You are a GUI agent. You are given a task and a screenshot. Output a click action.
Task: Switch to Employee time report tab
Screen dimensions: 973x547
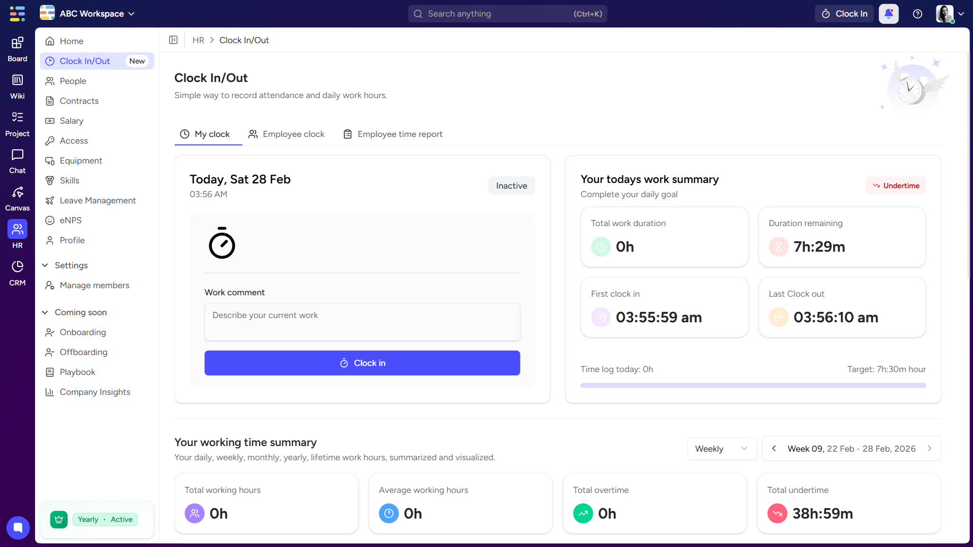(393, 134)
